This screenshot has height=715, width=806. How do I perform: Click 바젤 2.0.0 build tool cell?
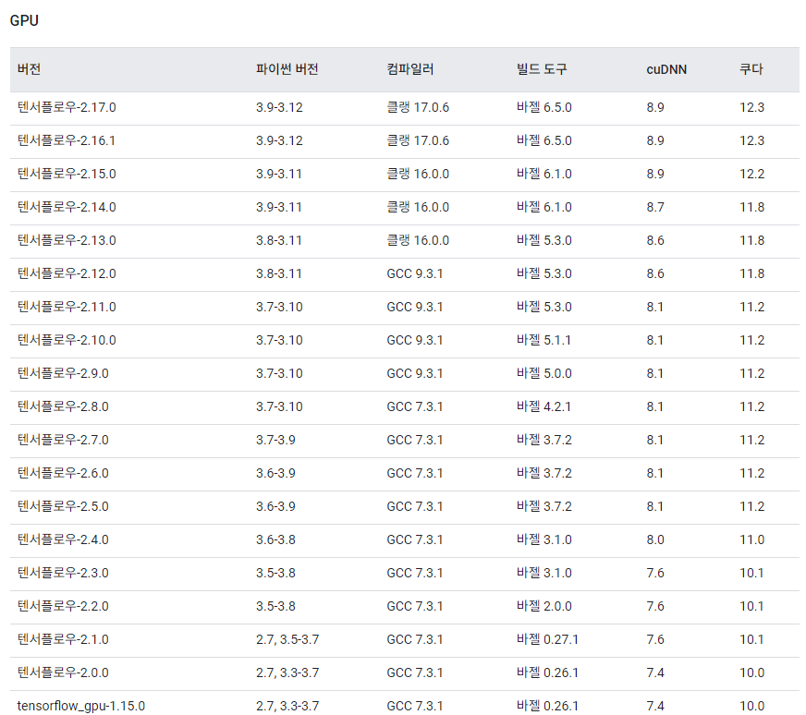click(544, 607)
